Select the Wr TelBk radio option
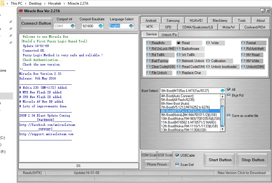 [x=190, y=55]
